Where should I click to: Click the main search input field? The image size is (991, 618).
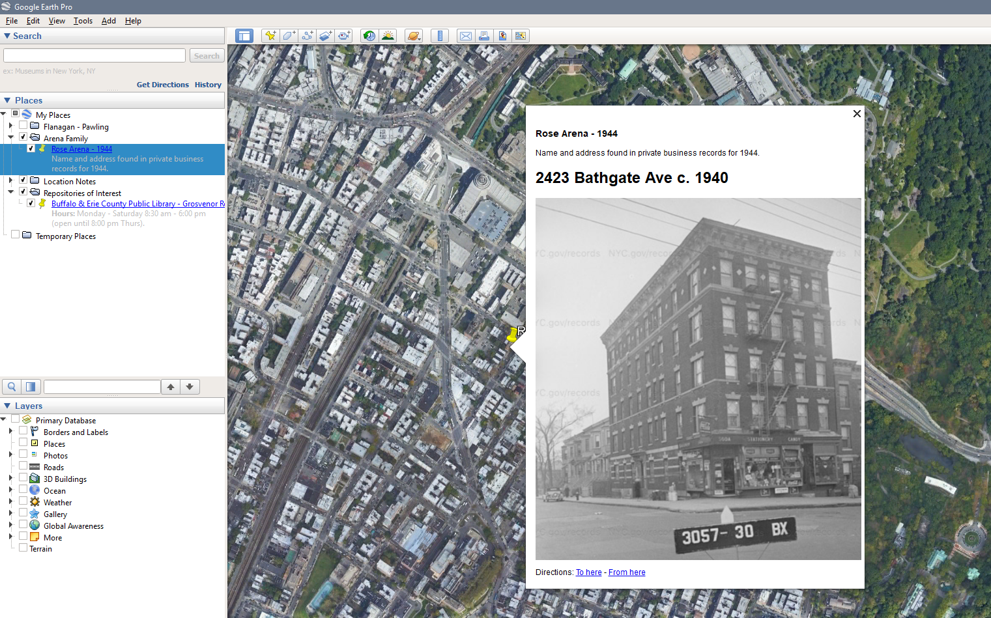94,56
